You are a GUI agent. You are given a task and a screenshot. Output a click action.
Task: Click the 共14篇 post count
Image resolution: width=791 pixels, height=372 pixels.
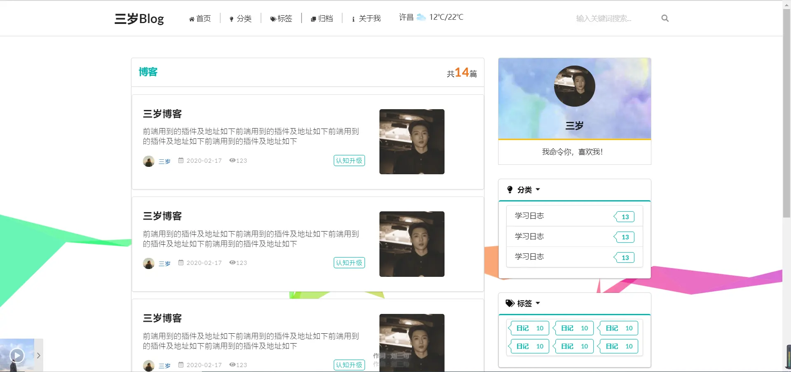[x=462, y=73]
